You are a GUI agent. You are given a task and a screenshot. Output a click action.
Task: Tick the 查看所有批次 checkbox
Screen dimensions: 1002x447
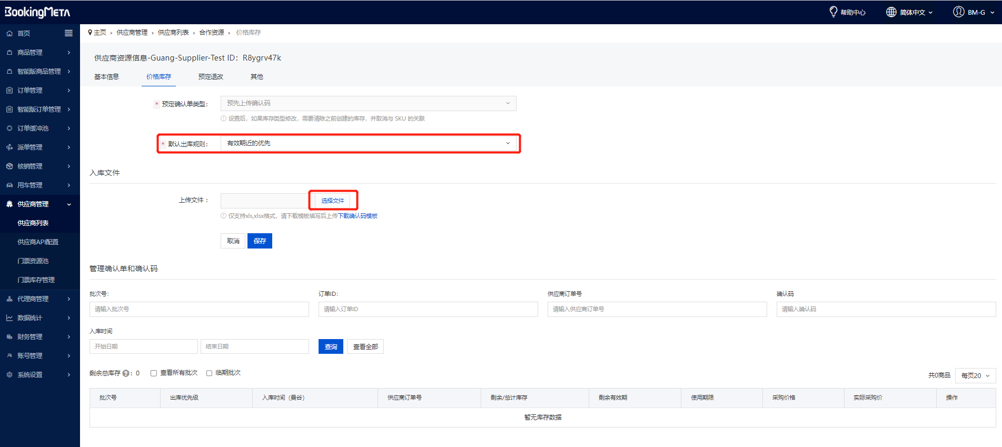[154, 373]
